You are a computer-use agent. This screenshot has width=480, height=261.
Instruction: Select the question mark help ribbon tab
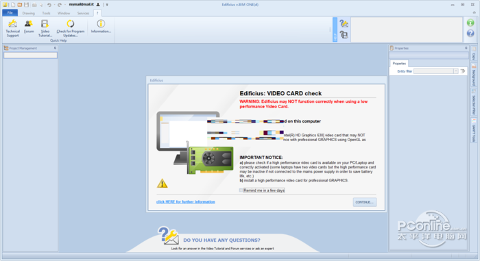pos(97,13)
